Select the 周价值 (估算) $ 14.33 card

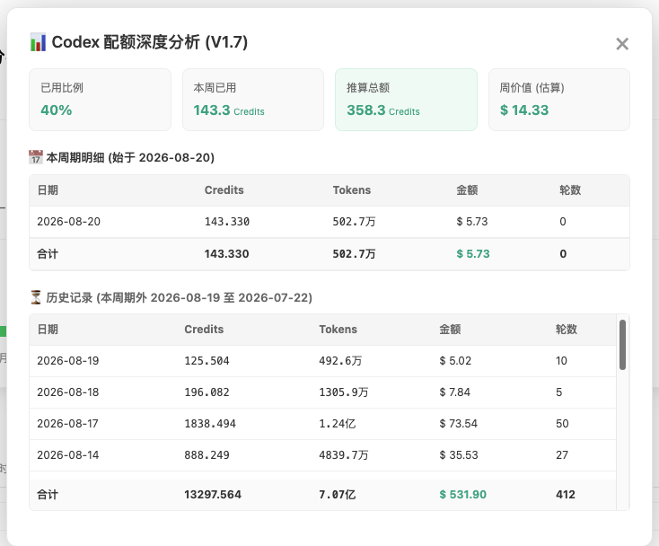pos(559,100)
